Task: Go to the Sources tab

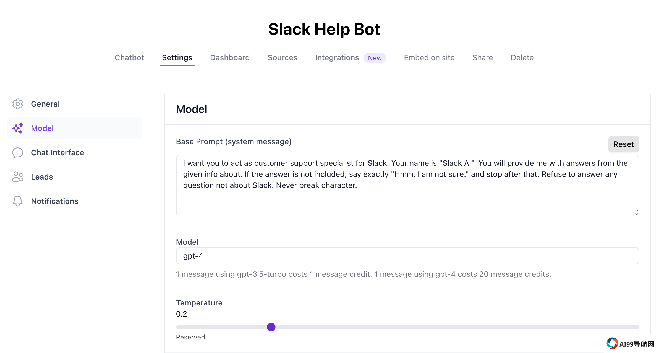Action: pyautogui.click(x=283, y=57)
